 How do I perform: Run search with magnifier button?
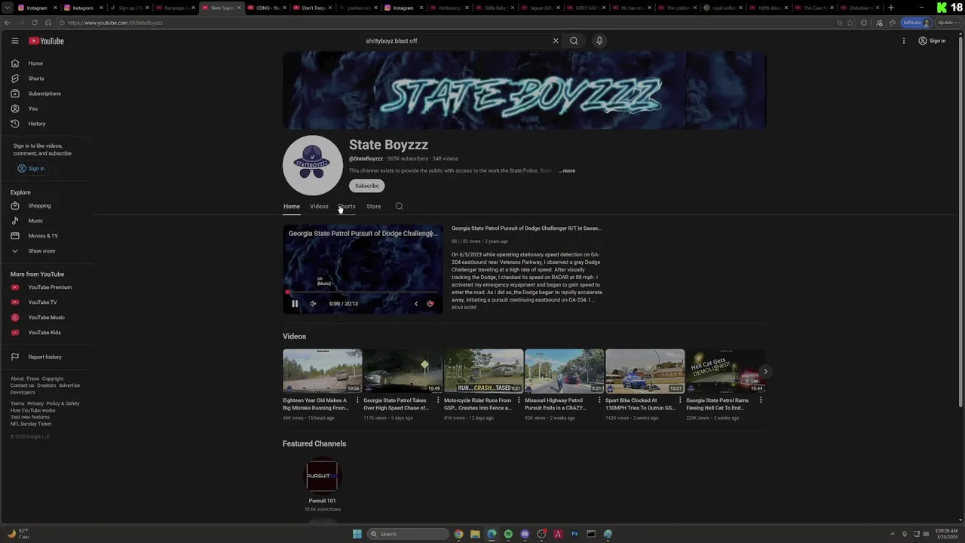pos(574,41)
